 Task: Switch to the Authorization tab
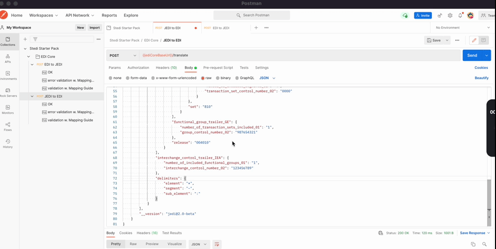pos(138,68)
